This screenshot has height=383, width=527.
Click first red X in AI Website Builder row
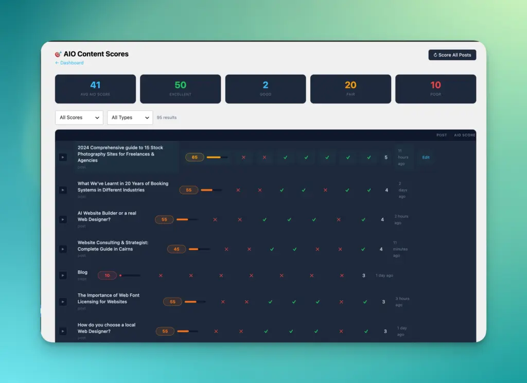(x=215, y=220)
